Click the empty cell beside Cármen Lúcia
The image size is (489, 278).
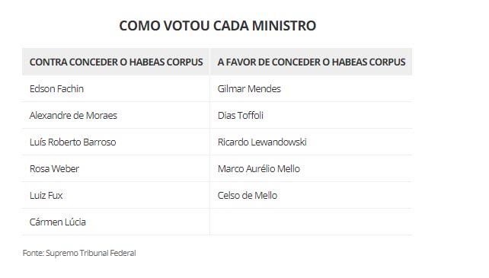point(311,222)
